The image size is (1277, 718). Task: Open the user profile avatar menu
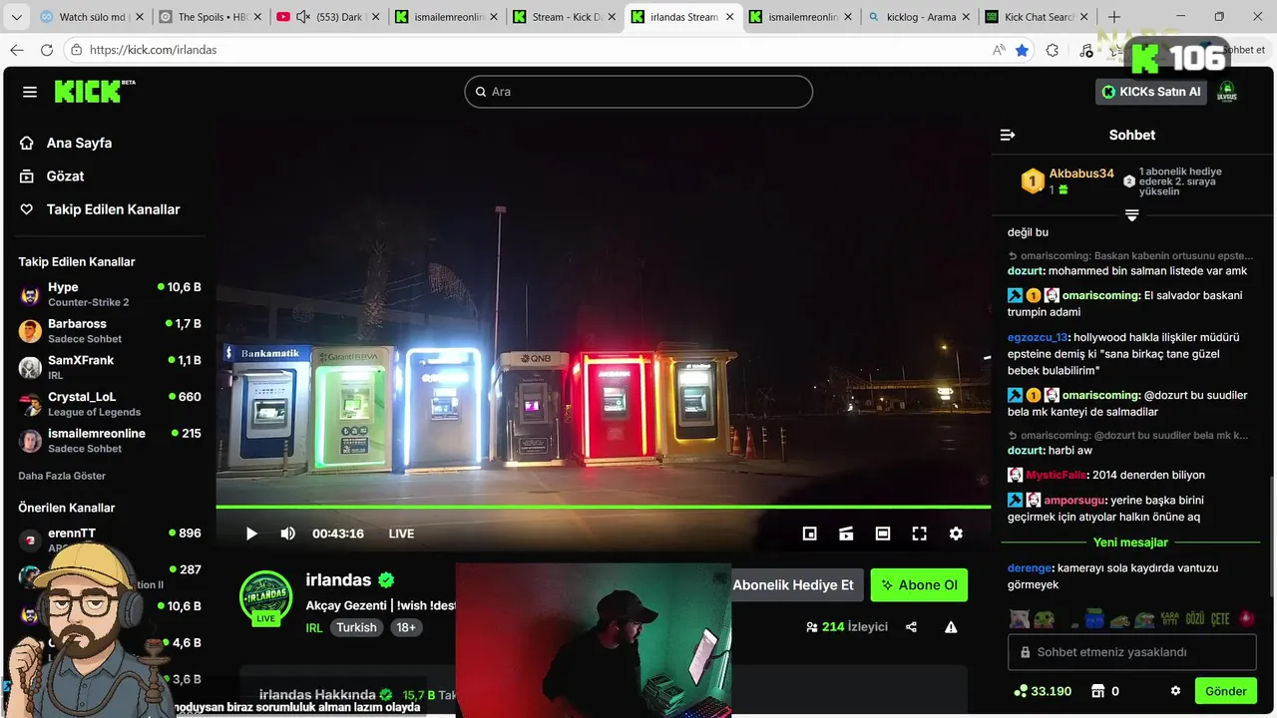tap(1227, 92)
